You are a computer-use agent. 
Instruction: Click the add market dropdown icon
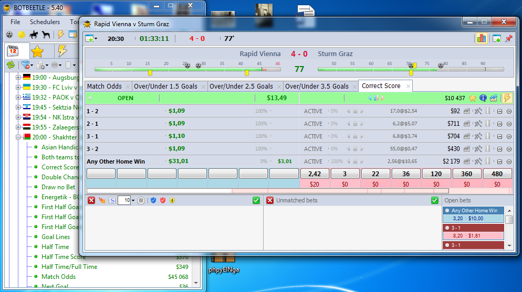91,39
